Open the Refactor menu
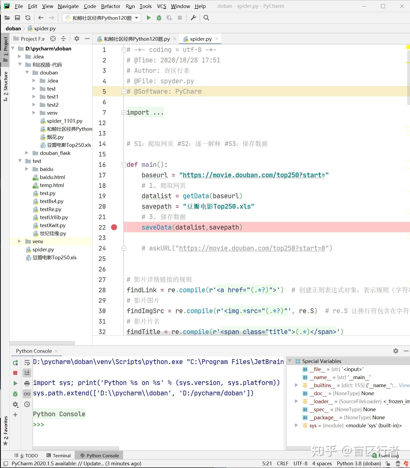The width and height of the screenshot is (410, 468). 111,6
